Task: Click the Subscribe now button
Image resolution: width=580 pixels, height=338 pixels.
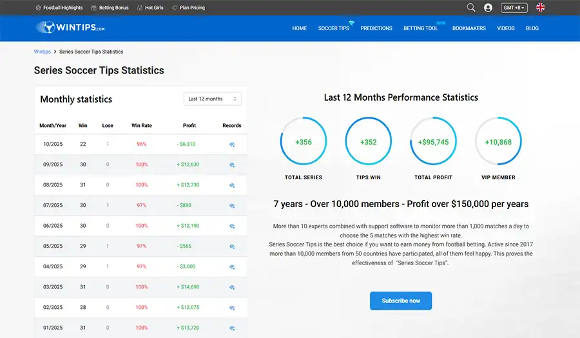Action: click(401, 301)
